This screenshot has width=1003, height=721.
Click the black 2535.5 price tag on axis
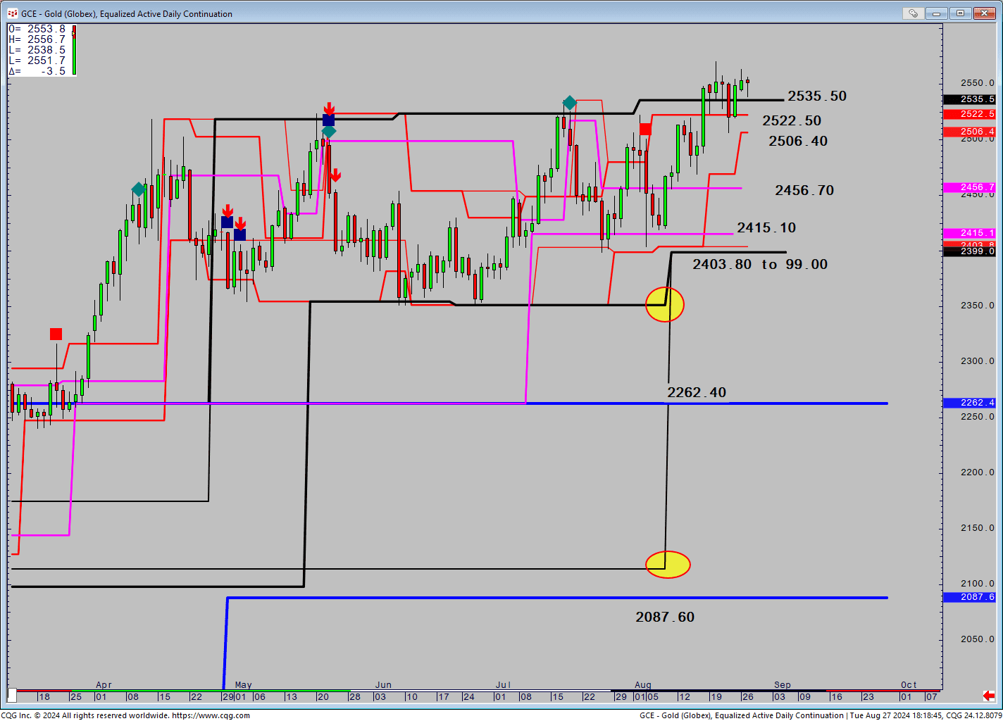coord(969,99)
